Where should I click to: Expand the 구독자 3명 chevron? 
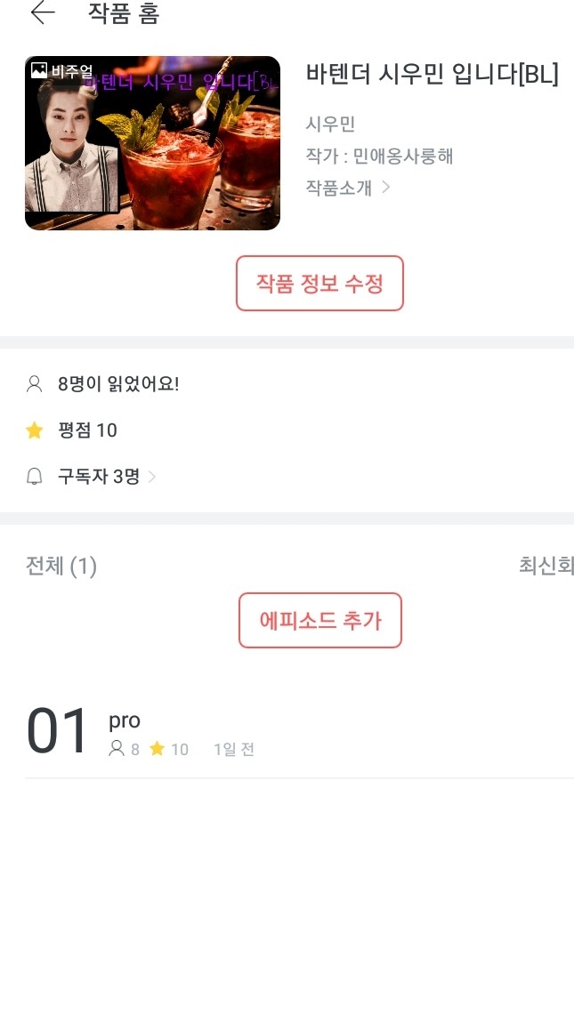152,477
